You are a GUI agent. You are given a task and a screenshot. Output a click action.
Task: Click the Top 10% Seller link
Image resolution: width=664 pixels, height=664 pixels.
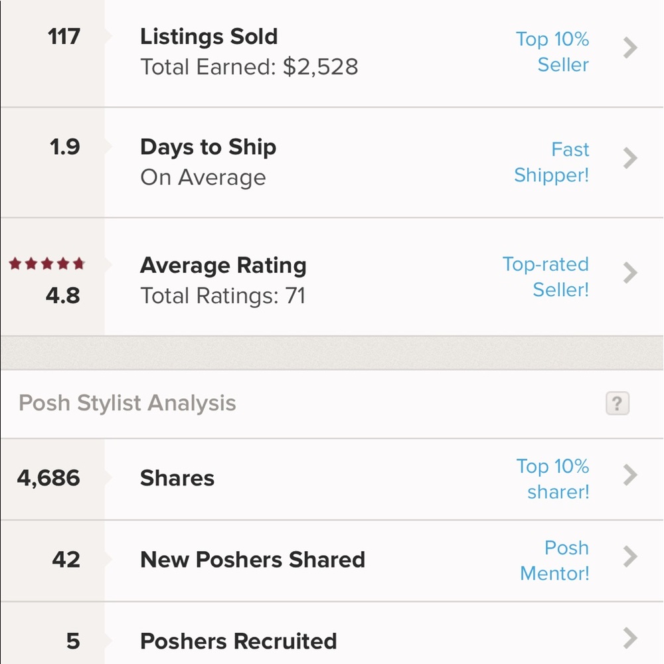pos(552,52)
